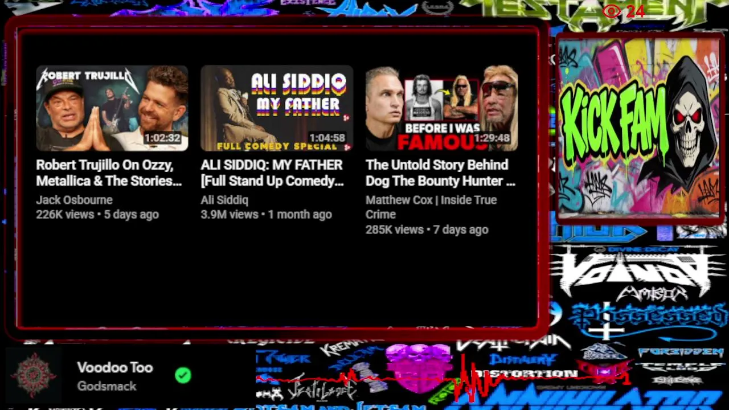Open the Robert Trujillo video thumbnail
729x410 pixels.
[112, 108]
